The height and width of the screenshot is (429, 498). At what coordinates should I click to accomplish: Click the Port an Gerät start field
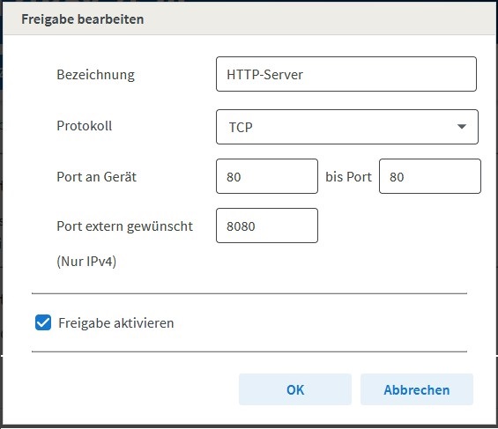click(267, 176)
